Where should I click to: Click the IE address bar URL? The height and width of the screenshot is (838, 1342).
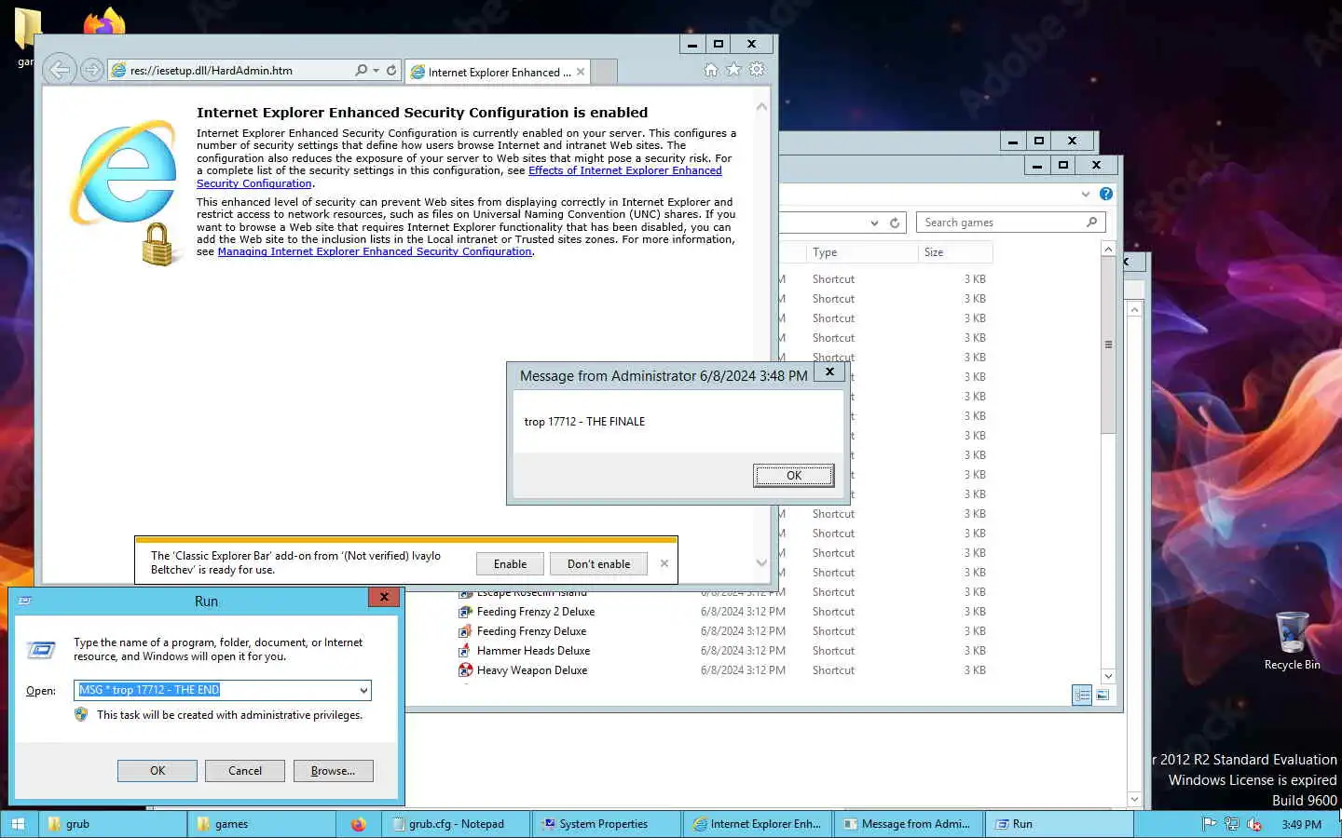point(211,70)
